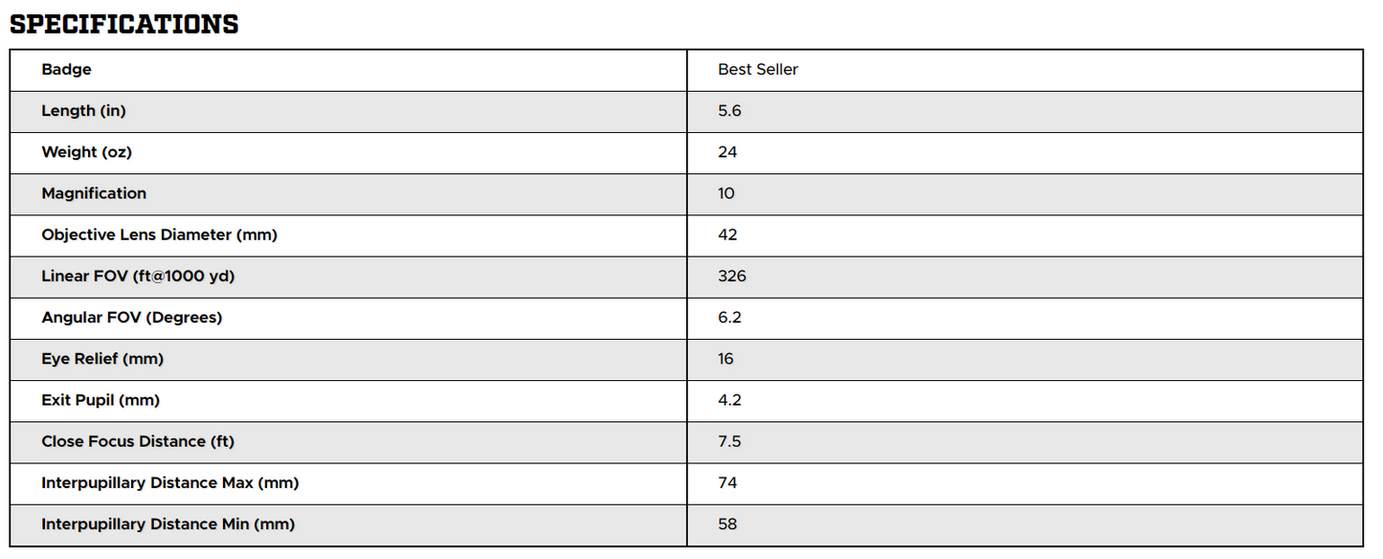Select the Badge row label
This screenshot has width=1383, height=559.
[66, 70]
